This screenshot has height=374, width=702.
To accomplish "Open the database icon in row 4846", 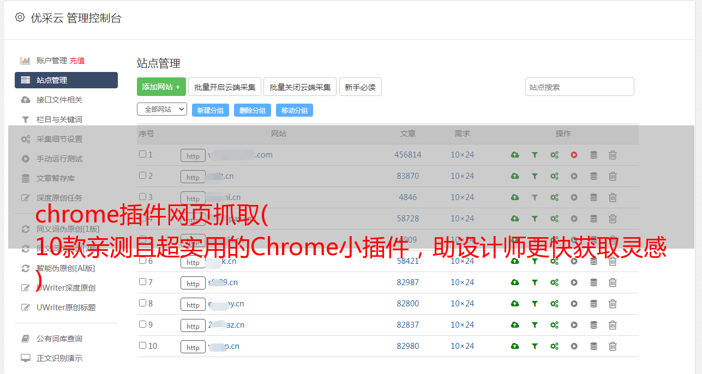I will point(593,197).
